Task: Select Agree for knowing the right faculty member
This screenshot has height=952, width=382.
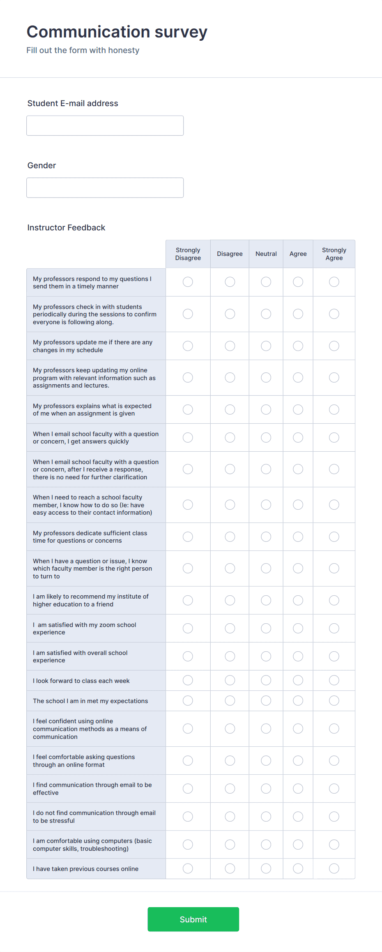Action: (298, 568)
